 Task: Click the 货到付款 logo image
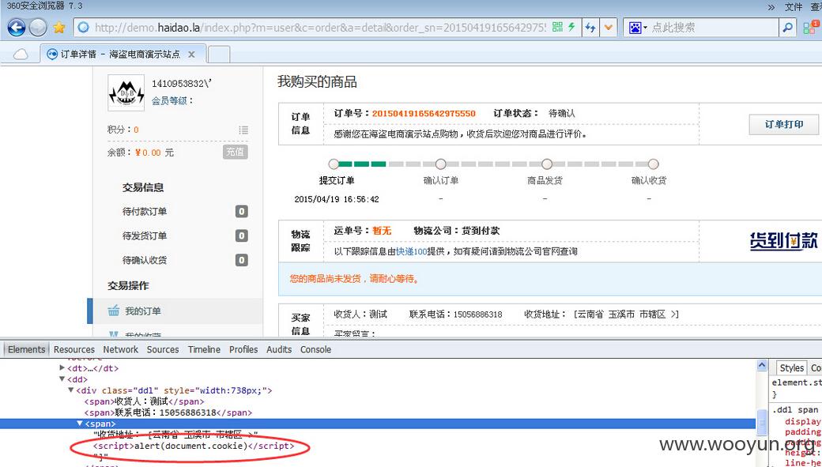[784, 241]
